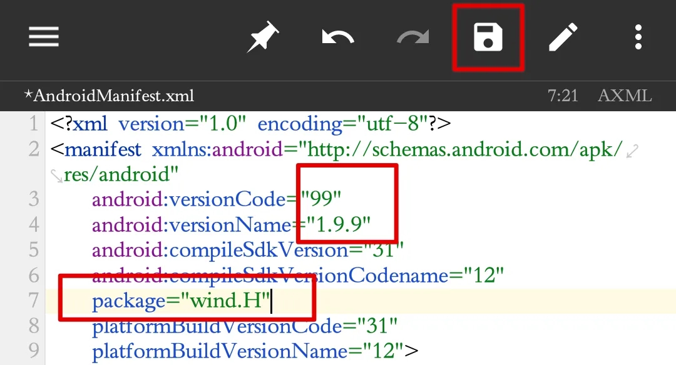The width and height of the screenshot is (676, 365).
Task: Open the three-dot overflow menu
Action: click(638, 37)
